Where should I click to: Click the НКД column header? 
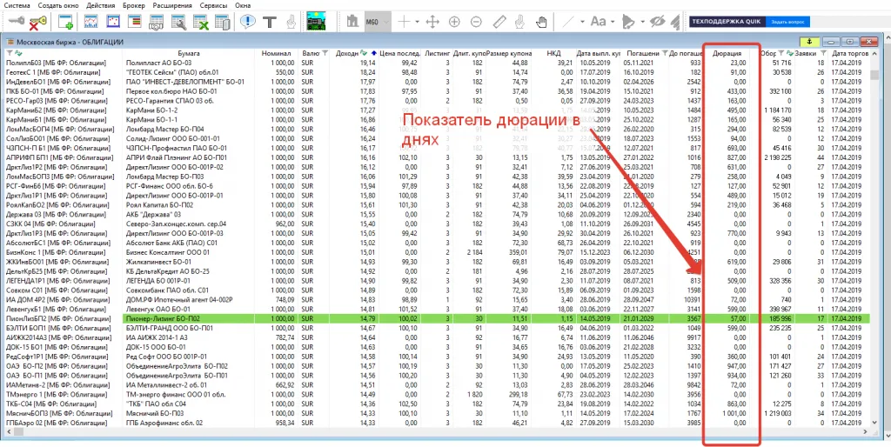[553, 53]
